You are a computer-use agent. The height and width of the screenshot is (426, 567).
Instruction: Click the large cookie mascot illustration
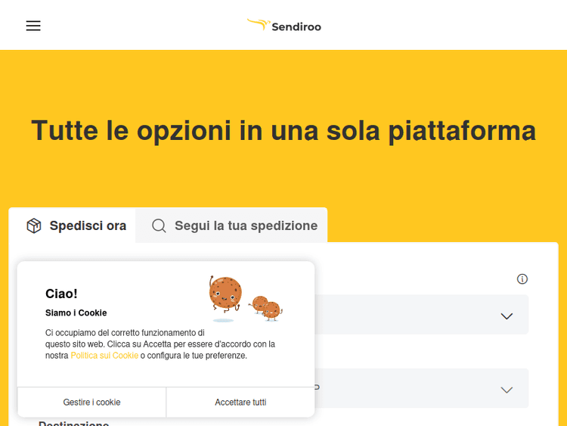tap(225, 294)
